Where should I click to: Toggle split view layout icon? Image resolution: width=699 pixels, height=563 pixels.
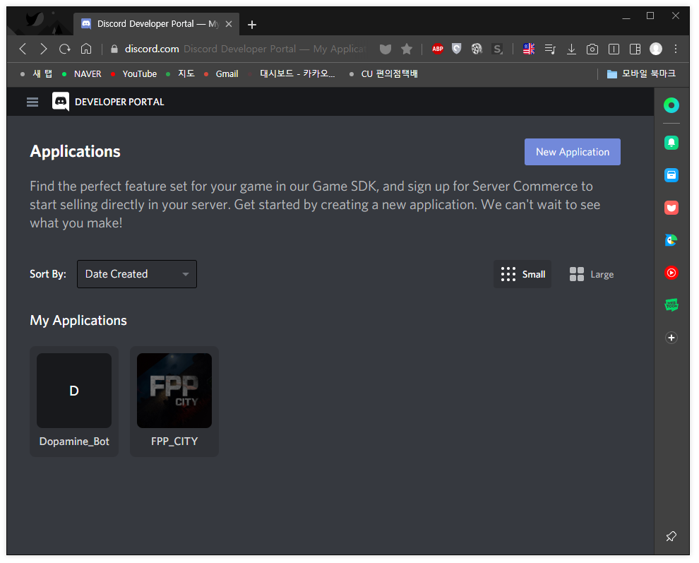coord(635,49)
